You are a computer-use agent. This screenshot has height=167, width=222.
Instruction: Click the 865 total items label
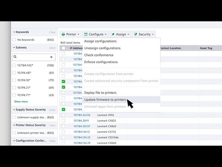tap(70, 43)
